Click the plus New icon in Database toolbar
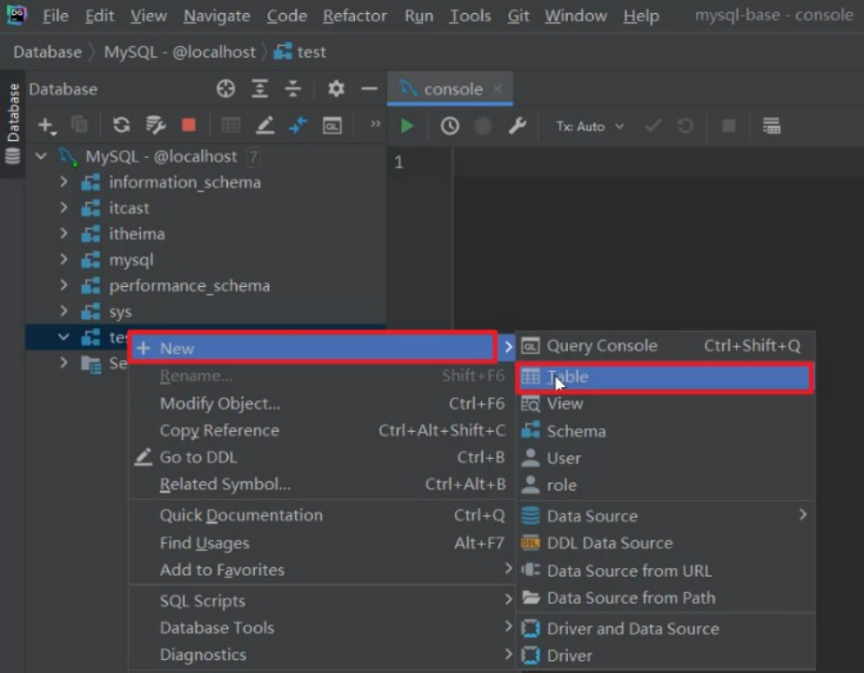Viewport: 864px width, 673px height. click(x=48, y=126)
